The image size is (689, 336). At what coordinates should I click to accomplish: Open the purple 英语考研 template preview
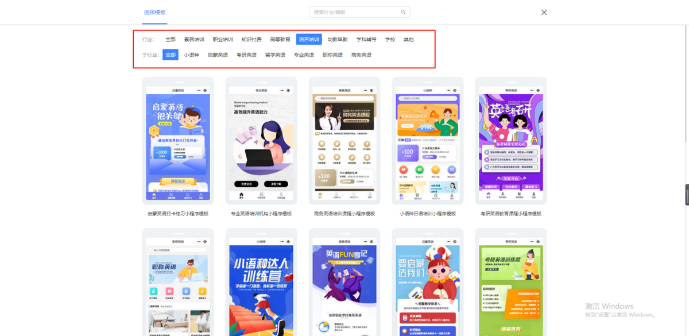511,141
